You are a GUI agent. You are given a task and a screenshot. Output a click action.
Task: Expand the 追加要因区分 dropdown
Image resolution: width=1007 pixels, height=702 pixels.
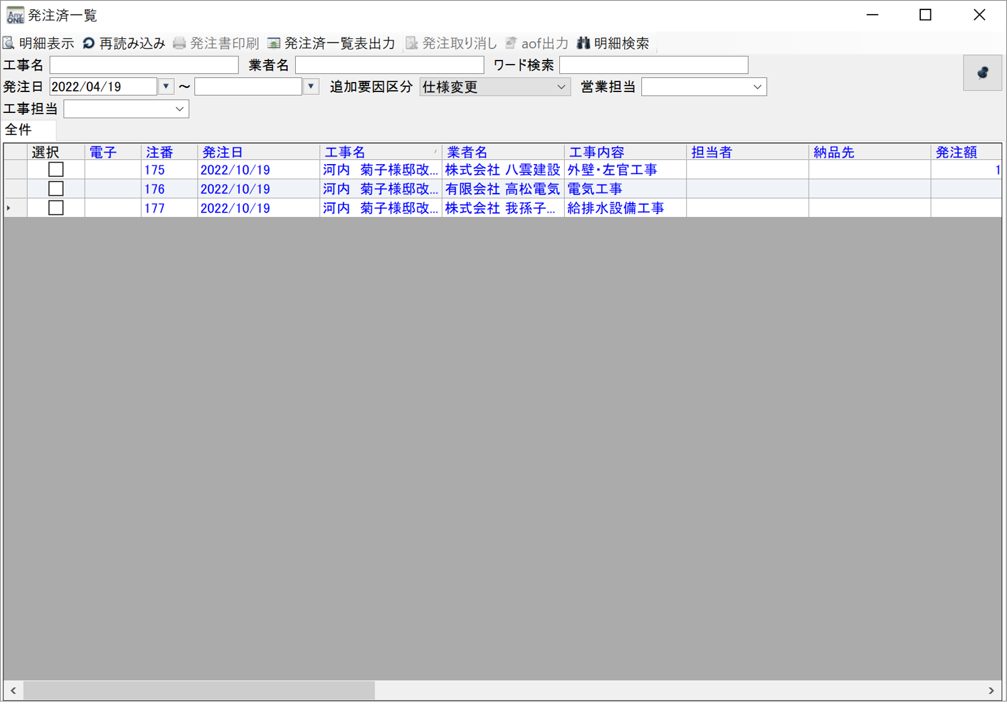pyautogui.click(x=561, y=87)
